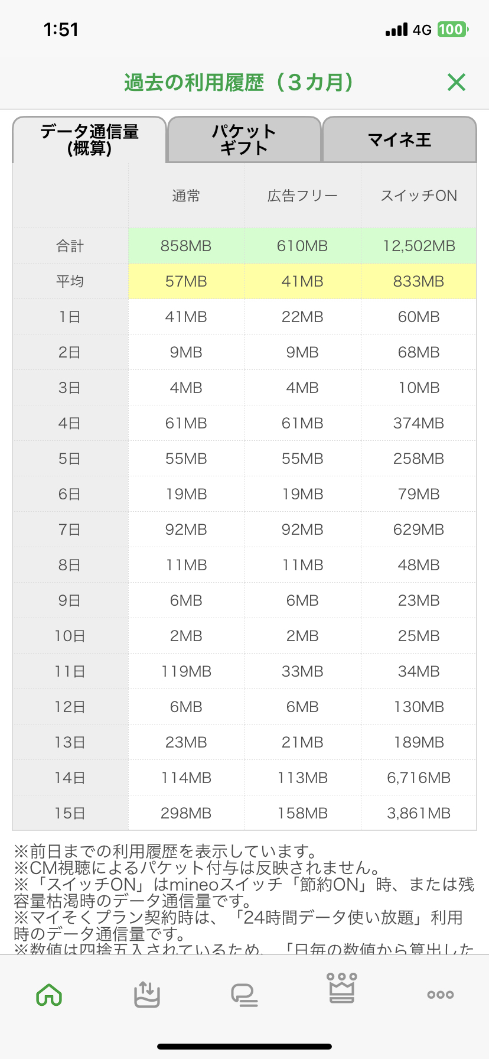Switch to the マイネ王 tab
The image size is (489, 1059).
point(399,139)
